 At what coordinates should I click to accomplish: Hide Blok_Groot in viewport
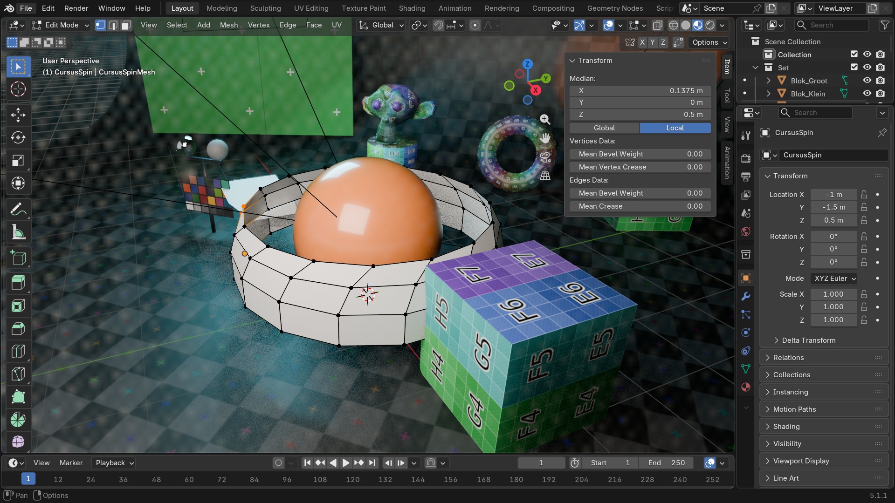coord(867,81)
